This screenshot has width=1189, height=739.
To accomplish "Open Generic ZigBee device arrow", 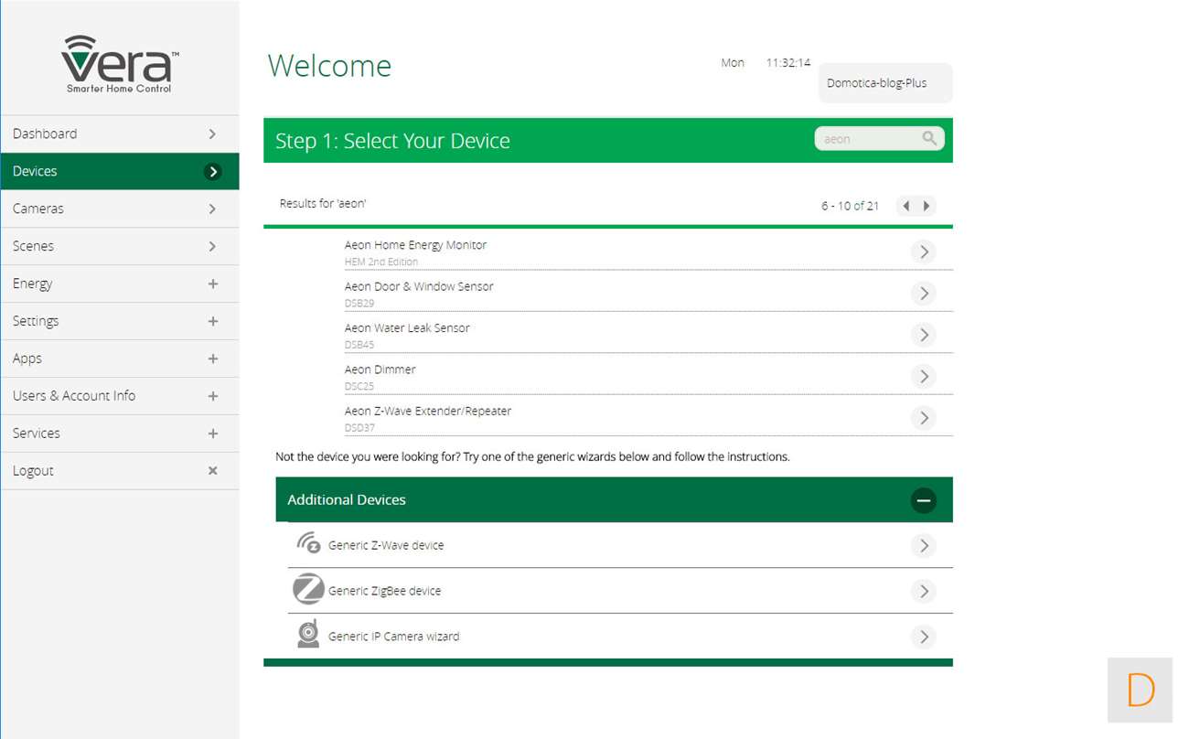I will 924,591.
